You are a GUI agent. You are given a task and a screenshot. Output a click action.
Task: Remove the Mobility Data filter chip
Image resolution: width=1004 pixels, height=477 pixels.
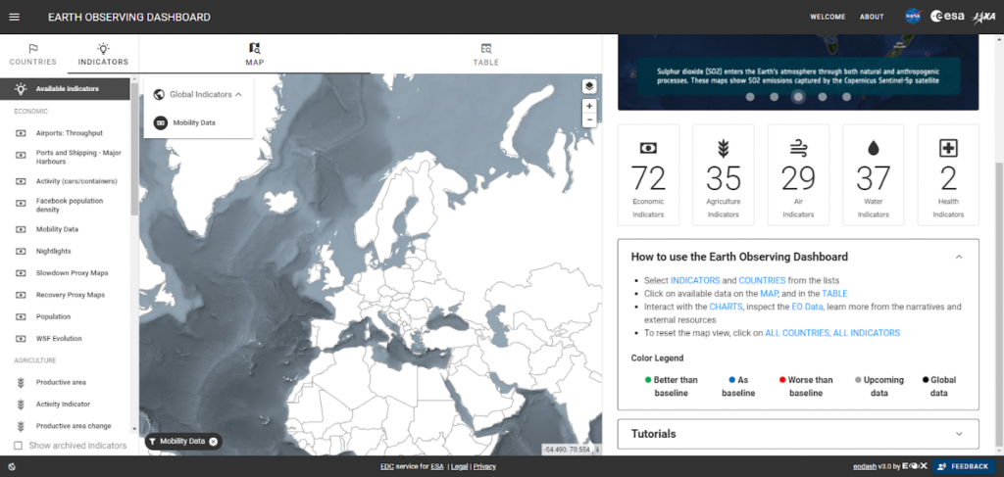(213, 441)
